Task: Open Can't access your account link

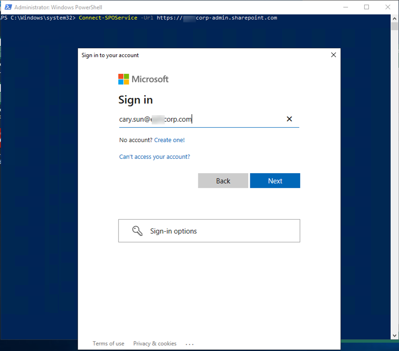Action: pyautogui.click(x=155, y=156)
